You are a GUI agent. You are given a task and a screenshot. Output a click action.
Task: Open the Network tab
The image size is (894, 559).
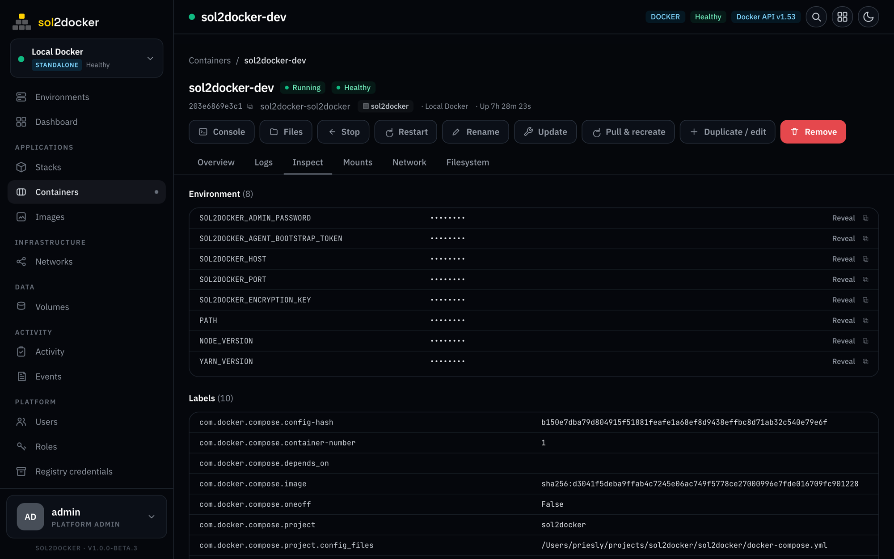tap(409, 162)
